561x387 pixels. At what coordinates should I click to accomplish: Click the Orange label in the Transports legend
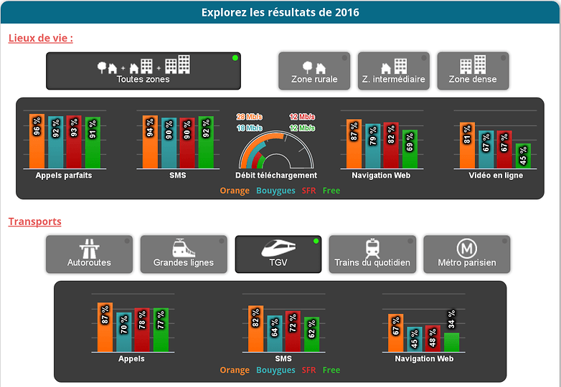pos(235,370)
